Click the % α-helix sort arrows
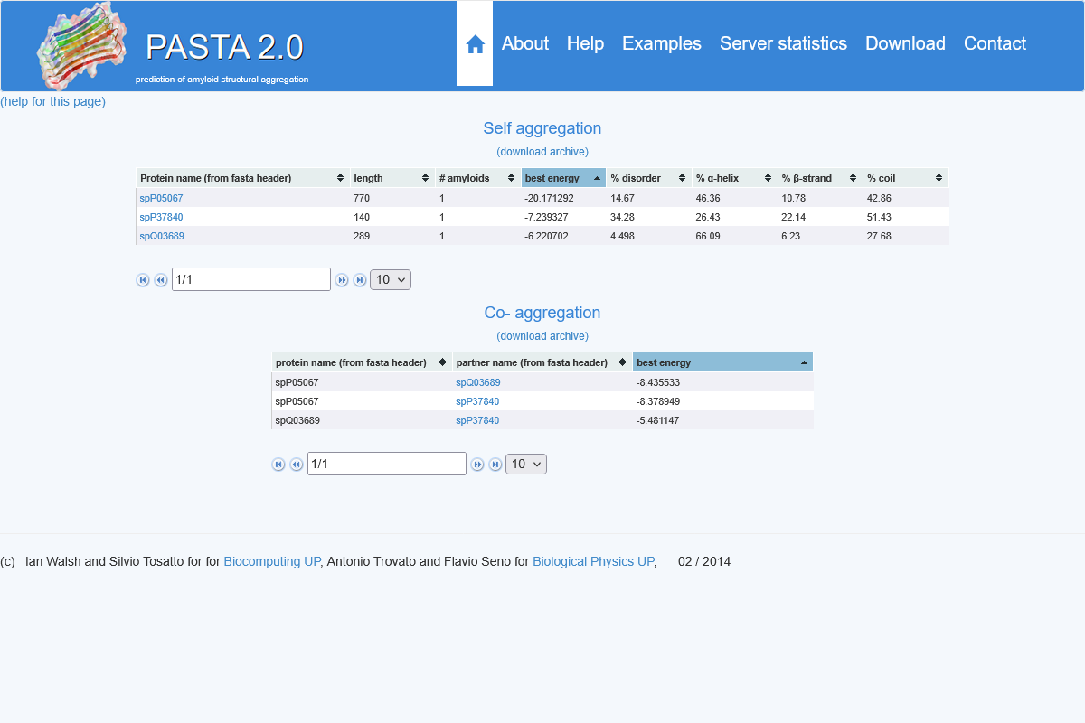This screenshot has width=1085, height=723. click(x=769, y=177)
